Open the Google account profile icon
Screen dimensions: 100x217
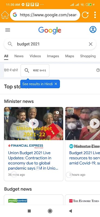click(93, 30)
